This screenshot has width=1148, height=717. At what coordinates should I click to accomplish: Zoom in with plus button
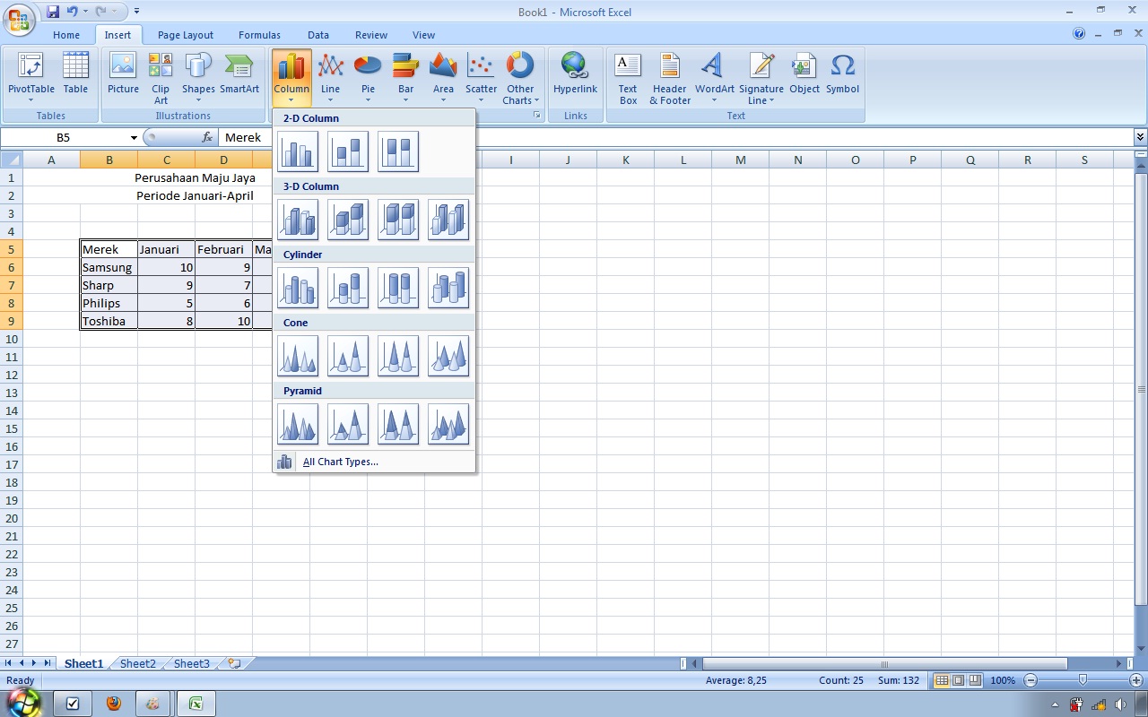(x=1136, y=680)
